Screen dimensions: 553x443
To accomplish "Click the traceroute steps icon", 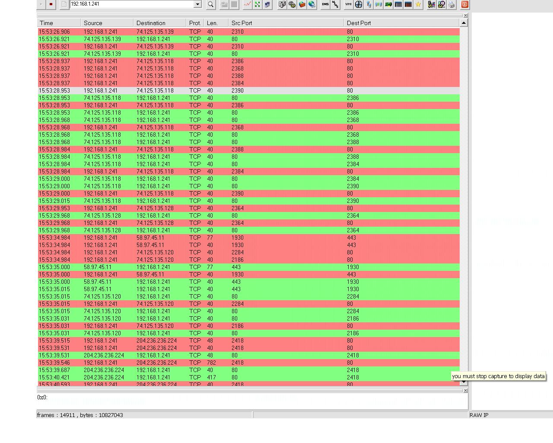I will 335,4.
